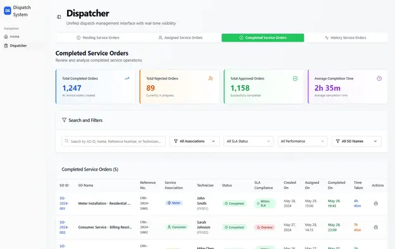Open Home in the navigation sidebar
This screenshot has height=249, width=395.
click(23, 37)
